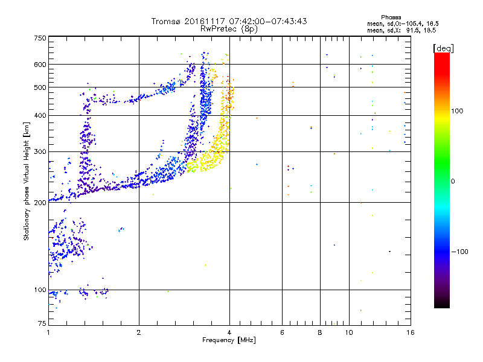Click the x-axis label '6'
This screenshot has width=483, height=362.
click(x=282, y=332)
